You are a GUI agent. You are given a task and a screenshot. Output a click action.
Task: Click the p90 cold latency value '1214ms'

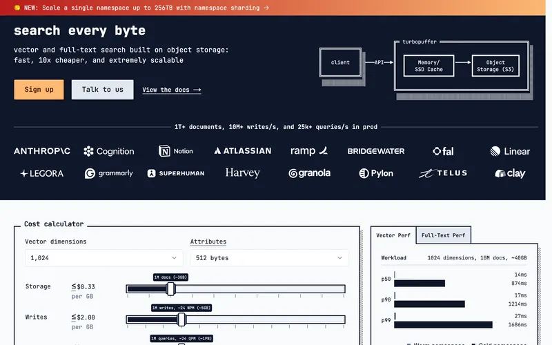(517, 304)
